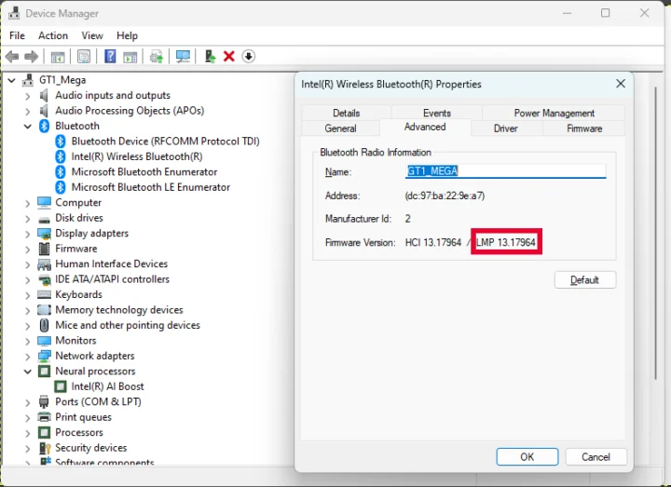Click the Human Interface Devices icon

(x=44, y=264)
